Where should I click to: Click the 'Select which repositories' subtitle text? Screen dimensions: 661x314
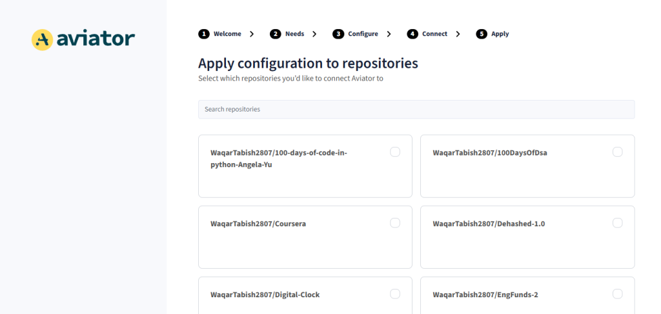point(291,78)
